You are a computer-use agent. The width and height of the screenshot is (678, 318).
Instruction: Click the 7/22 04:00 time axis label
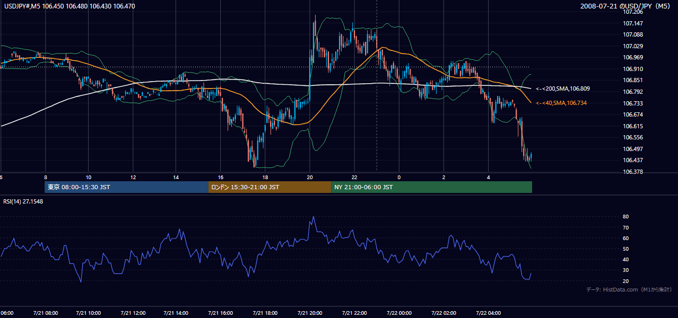pyautogui.click(x=487, y=313)
